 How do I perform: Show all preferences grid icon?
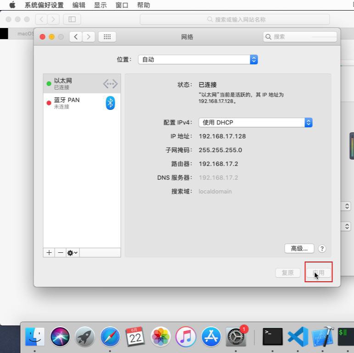(x=107, y=37)
